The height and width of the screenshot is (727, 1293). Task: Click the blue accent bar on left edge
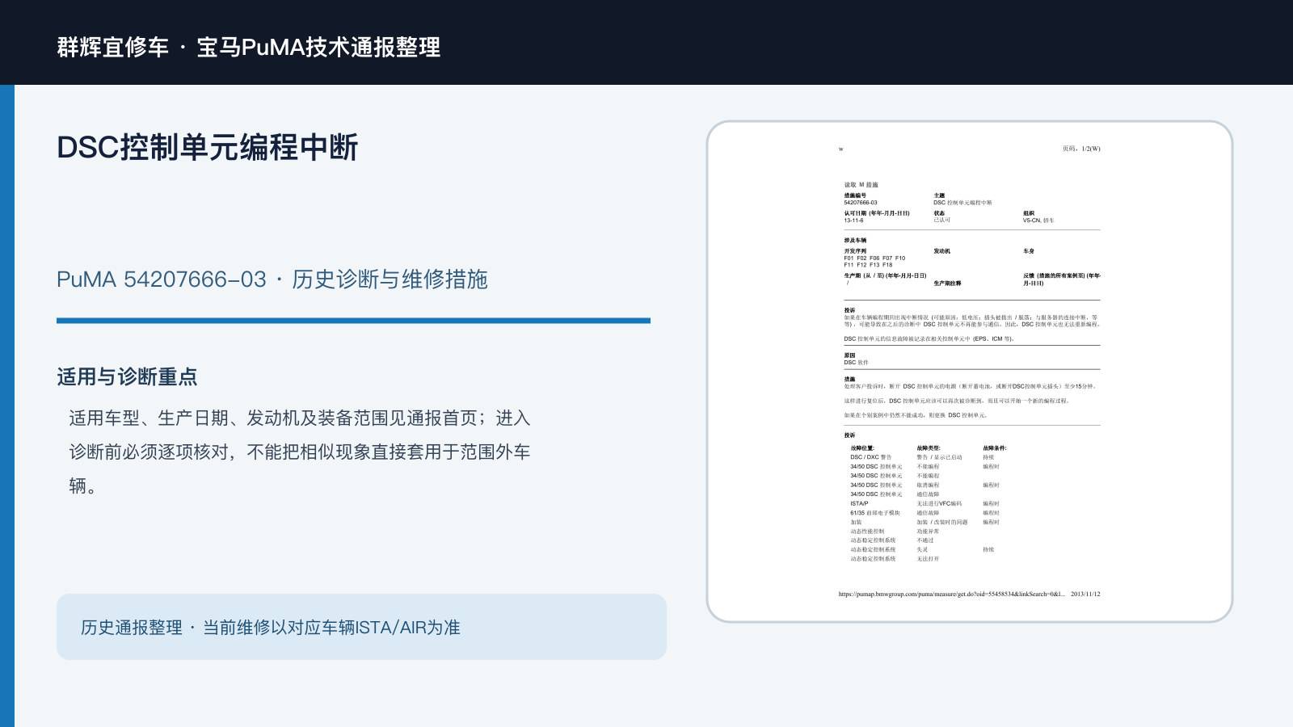(x=7, y=406)
